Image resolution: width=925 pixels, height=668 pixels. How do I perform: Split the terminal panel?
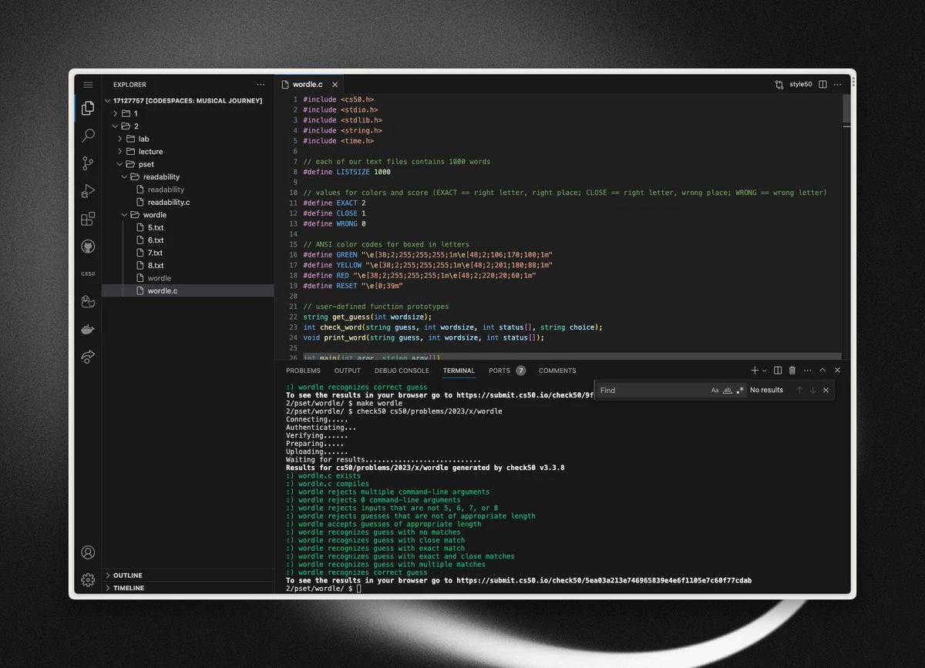778,371
